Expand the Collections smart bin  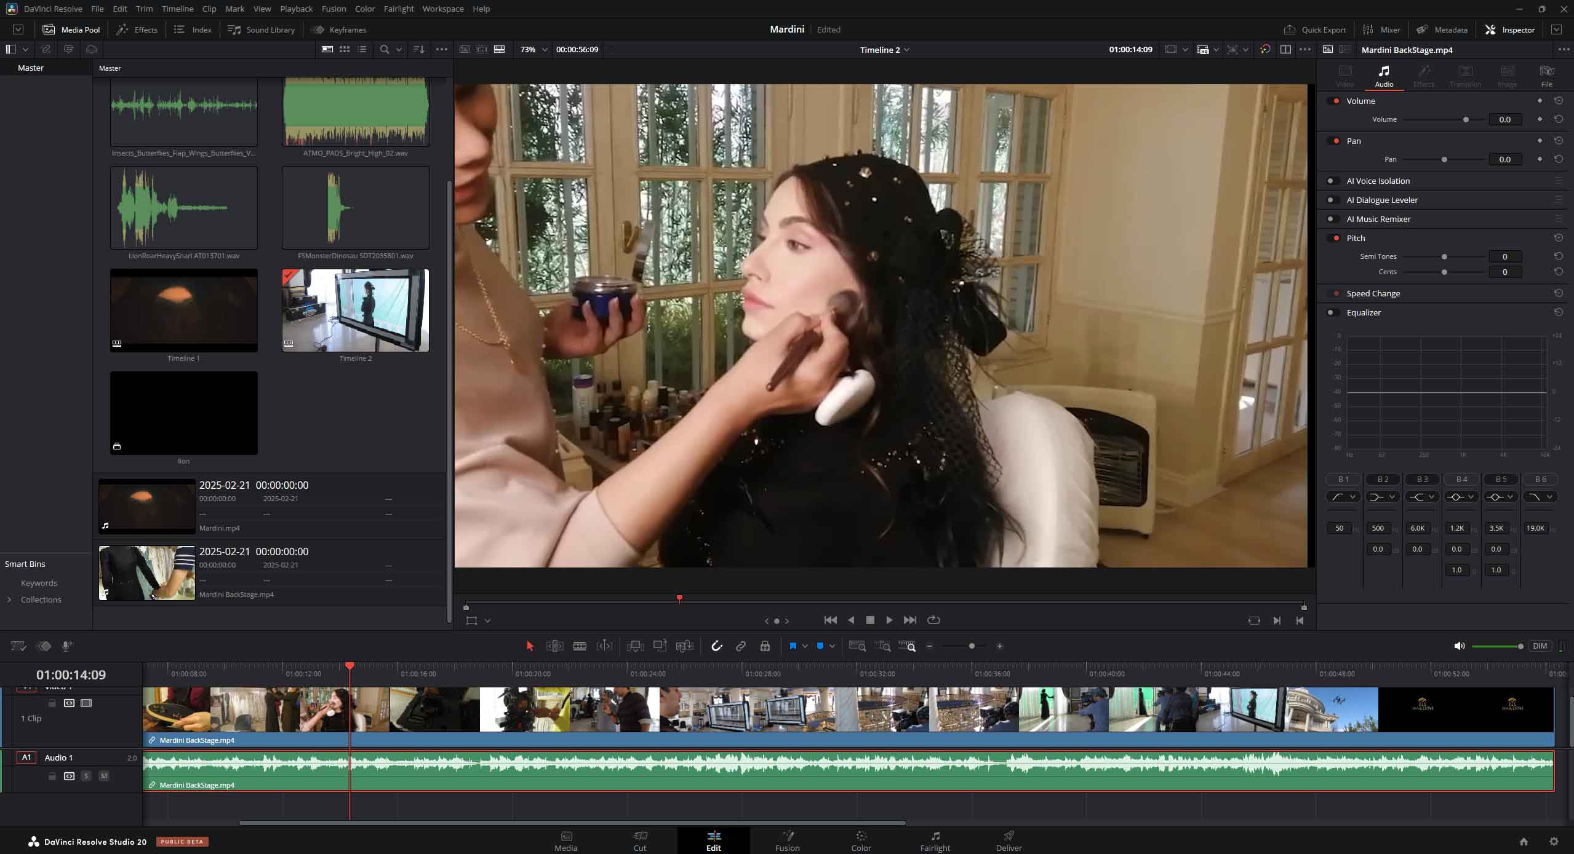coord(9,599)
